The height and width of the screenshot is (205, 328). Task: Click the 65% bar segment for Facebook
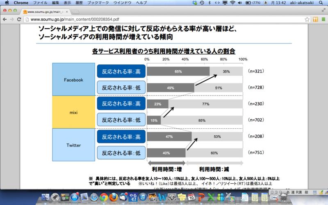(178, 71)
